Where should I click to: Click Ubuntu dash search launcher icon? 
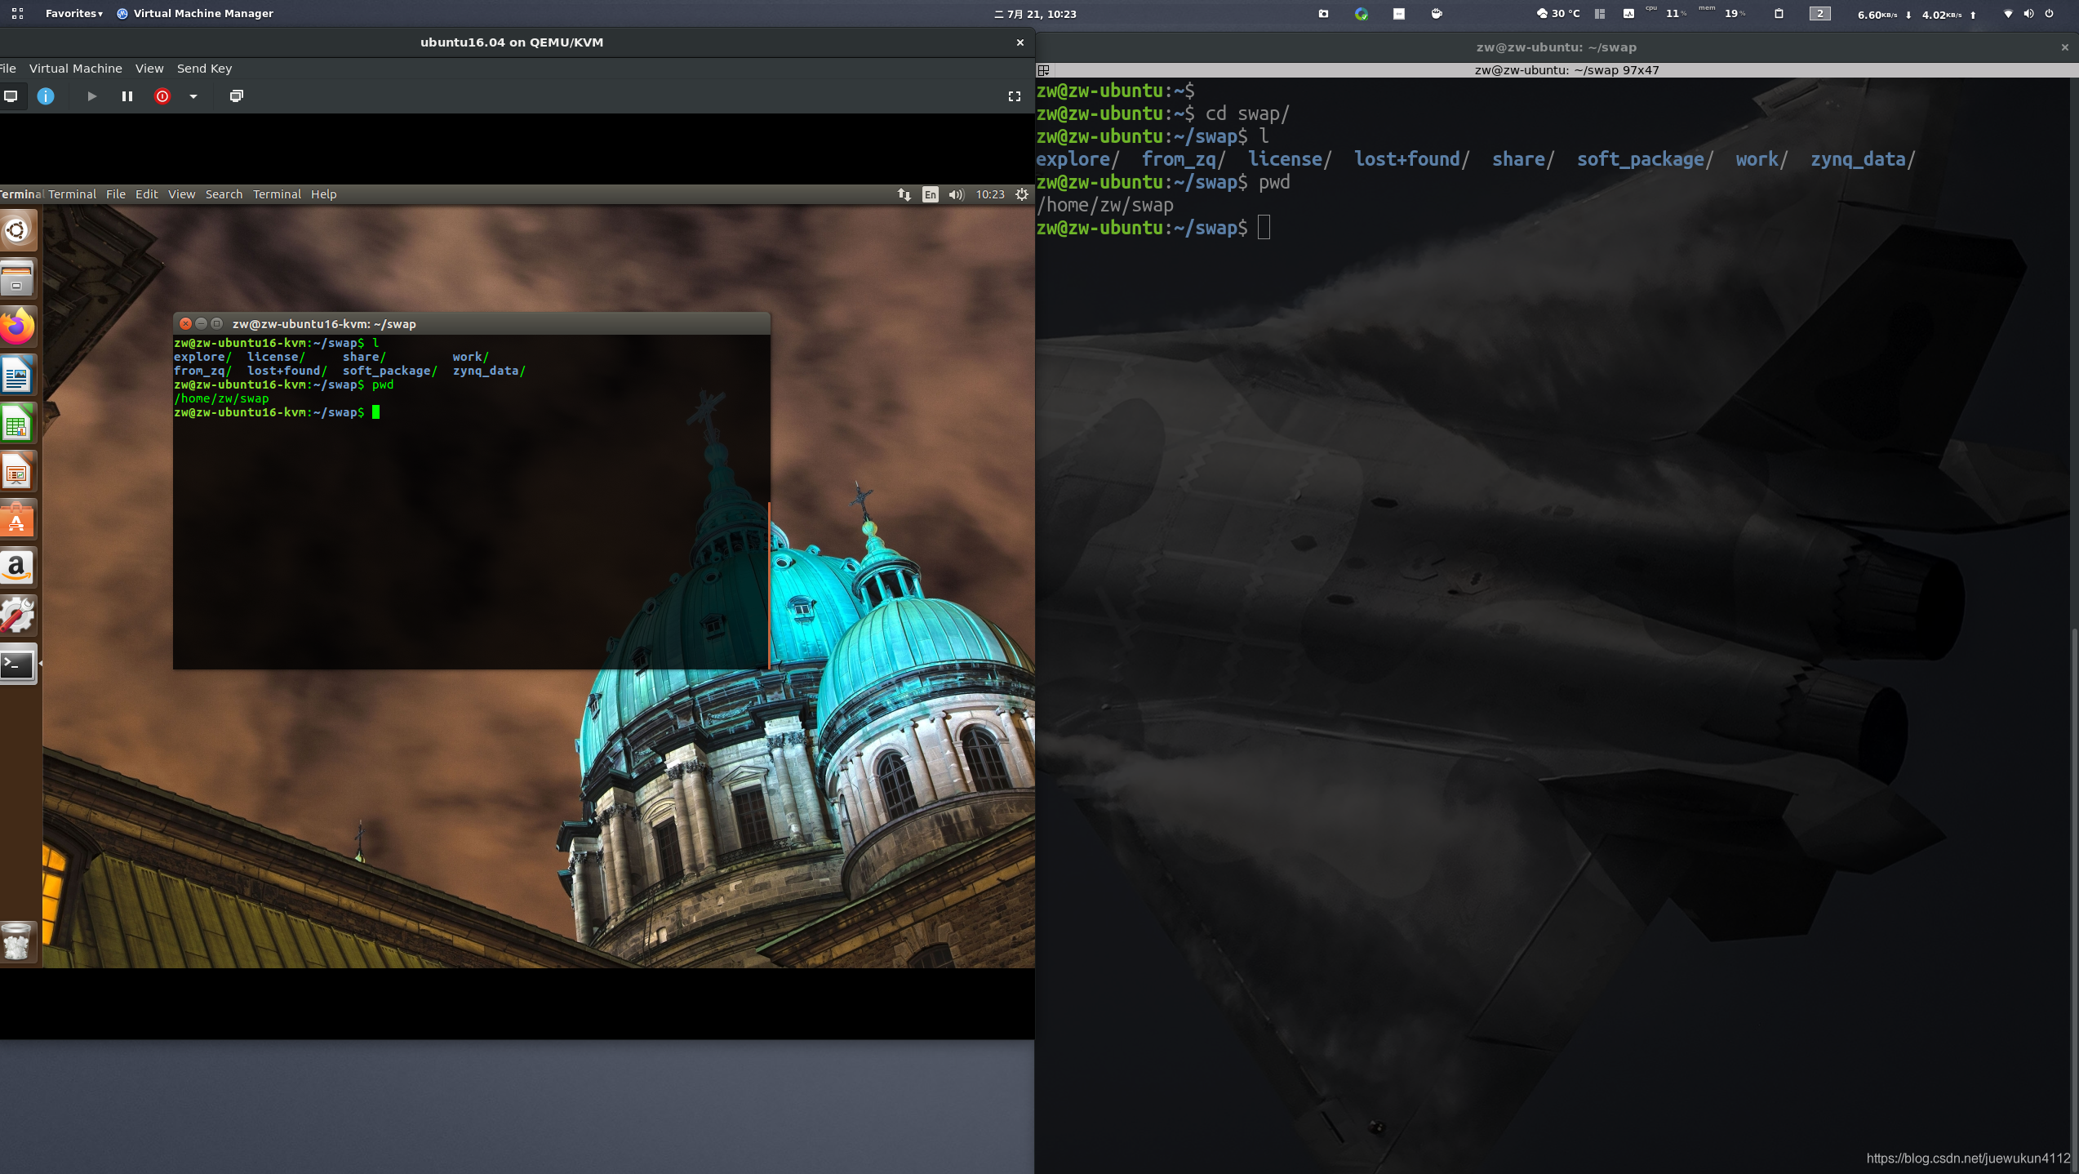coord(18,231)
